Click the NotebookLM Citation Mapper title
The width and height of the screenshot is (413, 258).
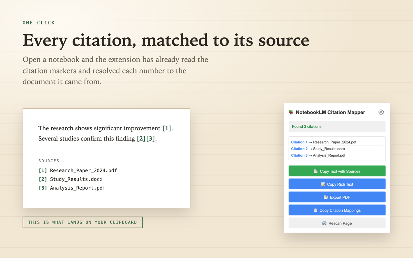[x=330, y=112]
